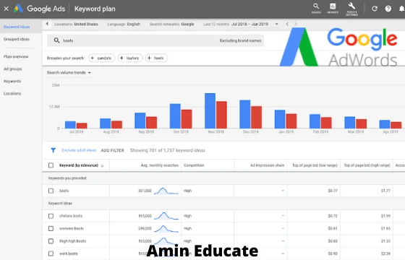Click Exclude adult ideas filter link
The width and height of the screenshot is (405, 260).
tap(79, 150)
